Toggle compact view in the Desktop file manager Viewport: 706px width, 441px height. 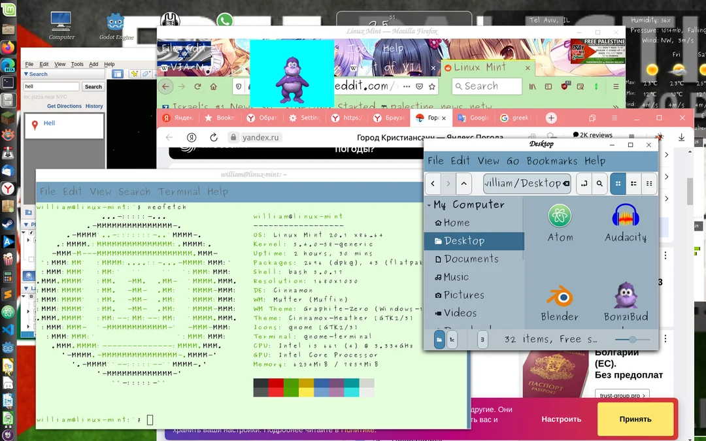(x=648, y=184)
